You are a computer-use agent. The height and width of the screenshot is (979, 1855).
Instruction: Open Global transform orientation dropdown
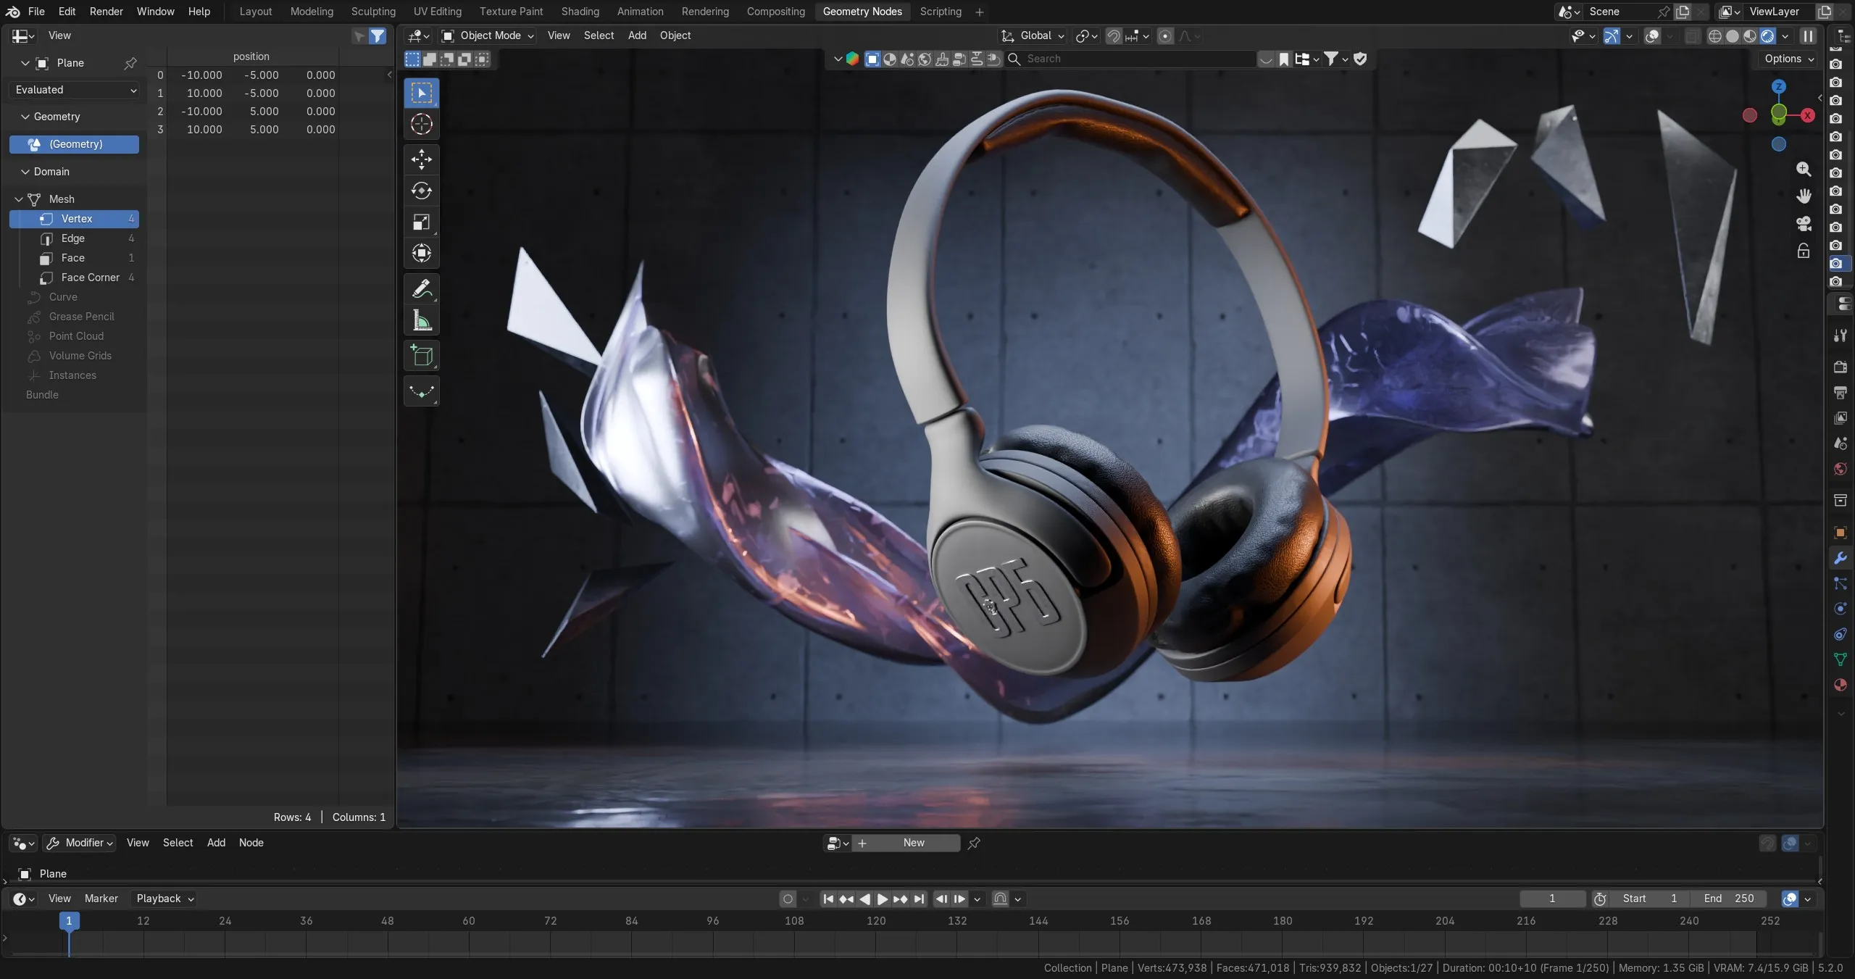click(1032, 36)
